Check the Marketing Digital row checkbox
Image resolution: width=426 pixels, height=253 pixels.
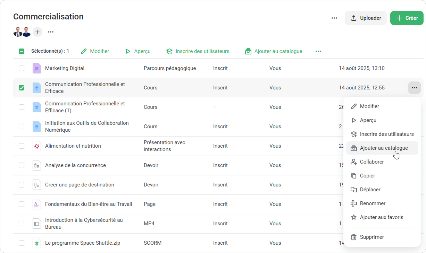22,68
